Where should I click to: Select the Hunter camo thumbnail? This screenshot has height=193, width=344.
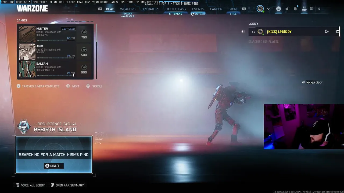[x=27, y=34]
